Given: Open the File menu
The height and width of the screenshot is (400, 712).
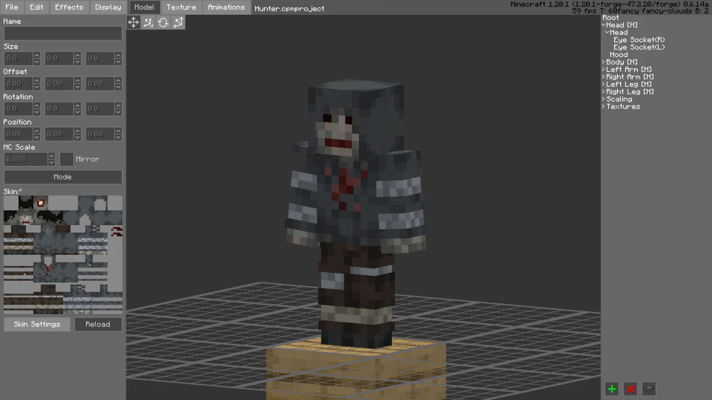Looking at the screenshot, I should (12, 7).
